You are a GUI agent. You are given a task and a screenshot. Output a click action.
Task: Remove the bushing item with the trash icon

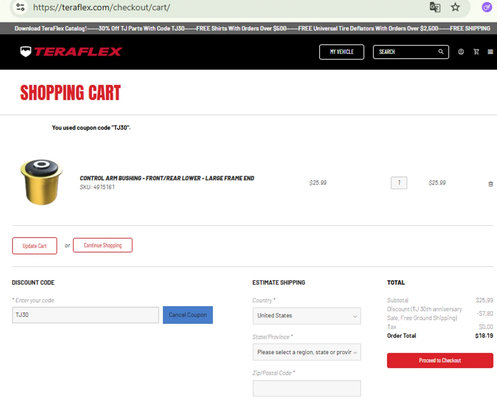click(491, 184)
